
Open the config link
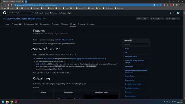[x=42, y=64]
